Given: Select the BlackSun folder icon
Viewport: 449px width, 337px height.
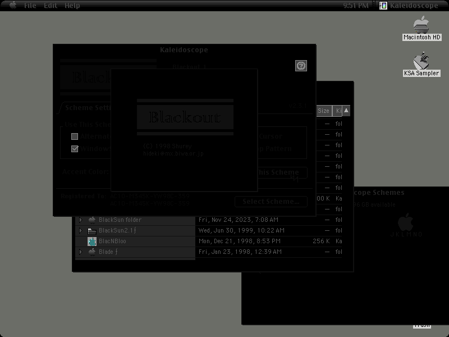Looking at the screenshot, I should point(92,220).
